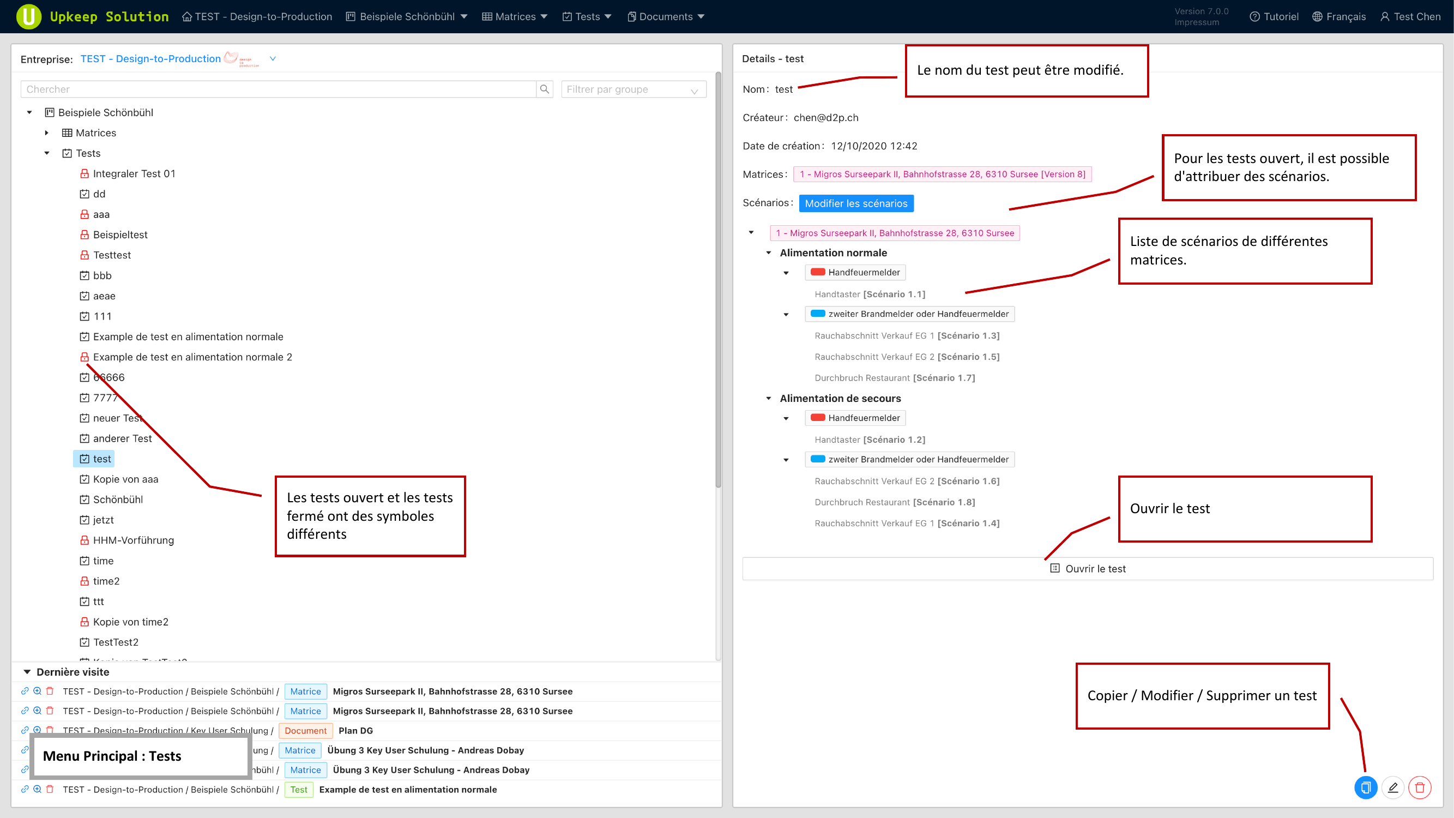The height and width of the screenshot is (818, 1454).
Task: Collapse the Alimentation normale scenario group
Action: pyautogui.click(x=769, y=252)
